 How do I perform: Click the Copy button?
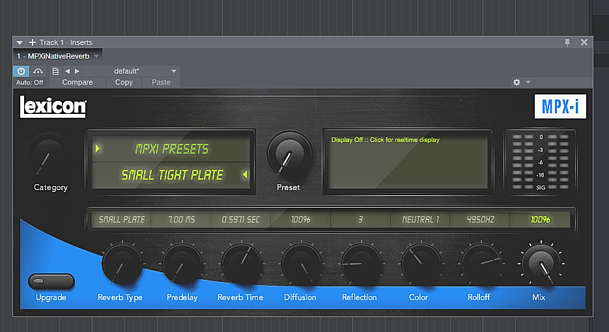[124, 82]
